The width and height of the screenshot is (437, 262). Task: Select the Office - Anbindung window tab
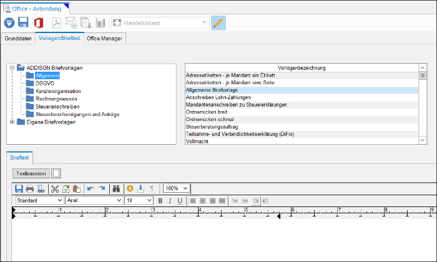coord(36,9)
